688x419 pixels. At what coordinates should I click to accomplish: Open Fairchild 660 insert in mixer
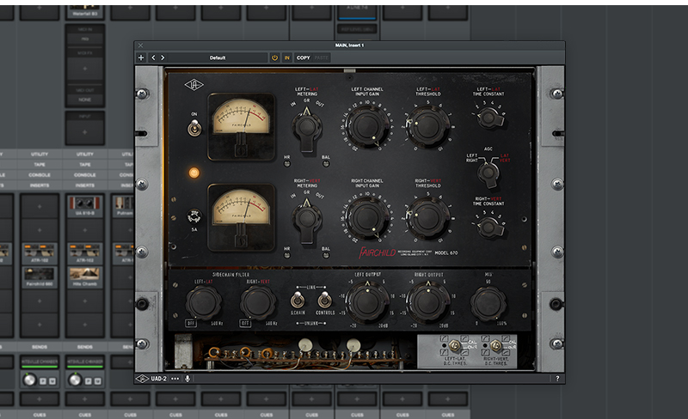point(40,277)
